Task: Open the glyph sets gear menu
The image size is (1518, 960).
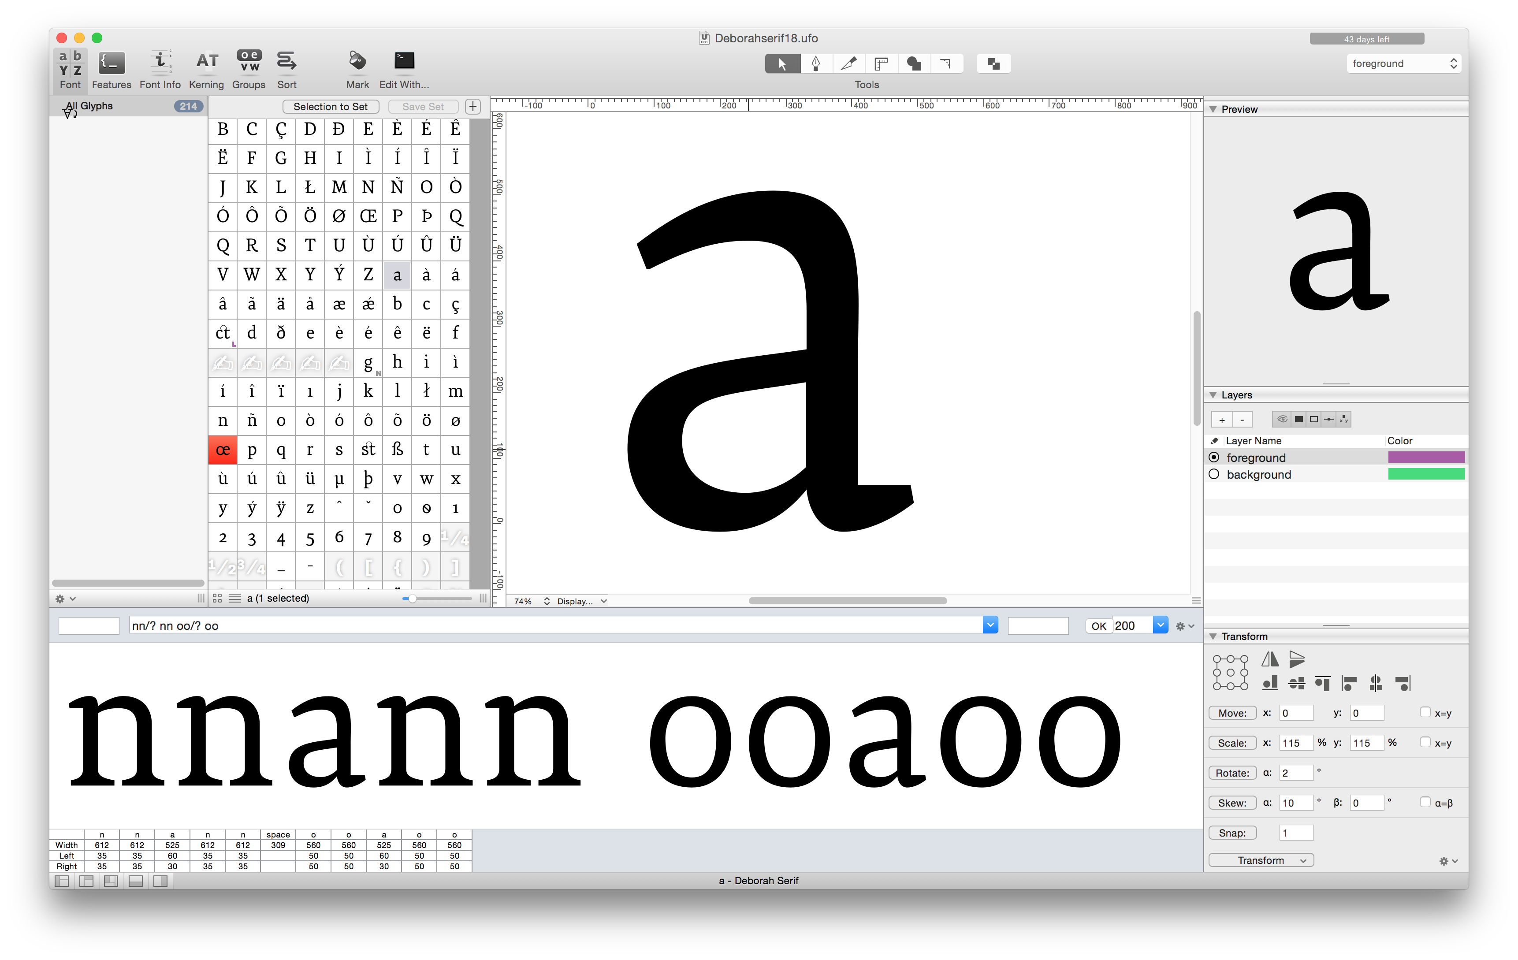Action: pos(65,599)
